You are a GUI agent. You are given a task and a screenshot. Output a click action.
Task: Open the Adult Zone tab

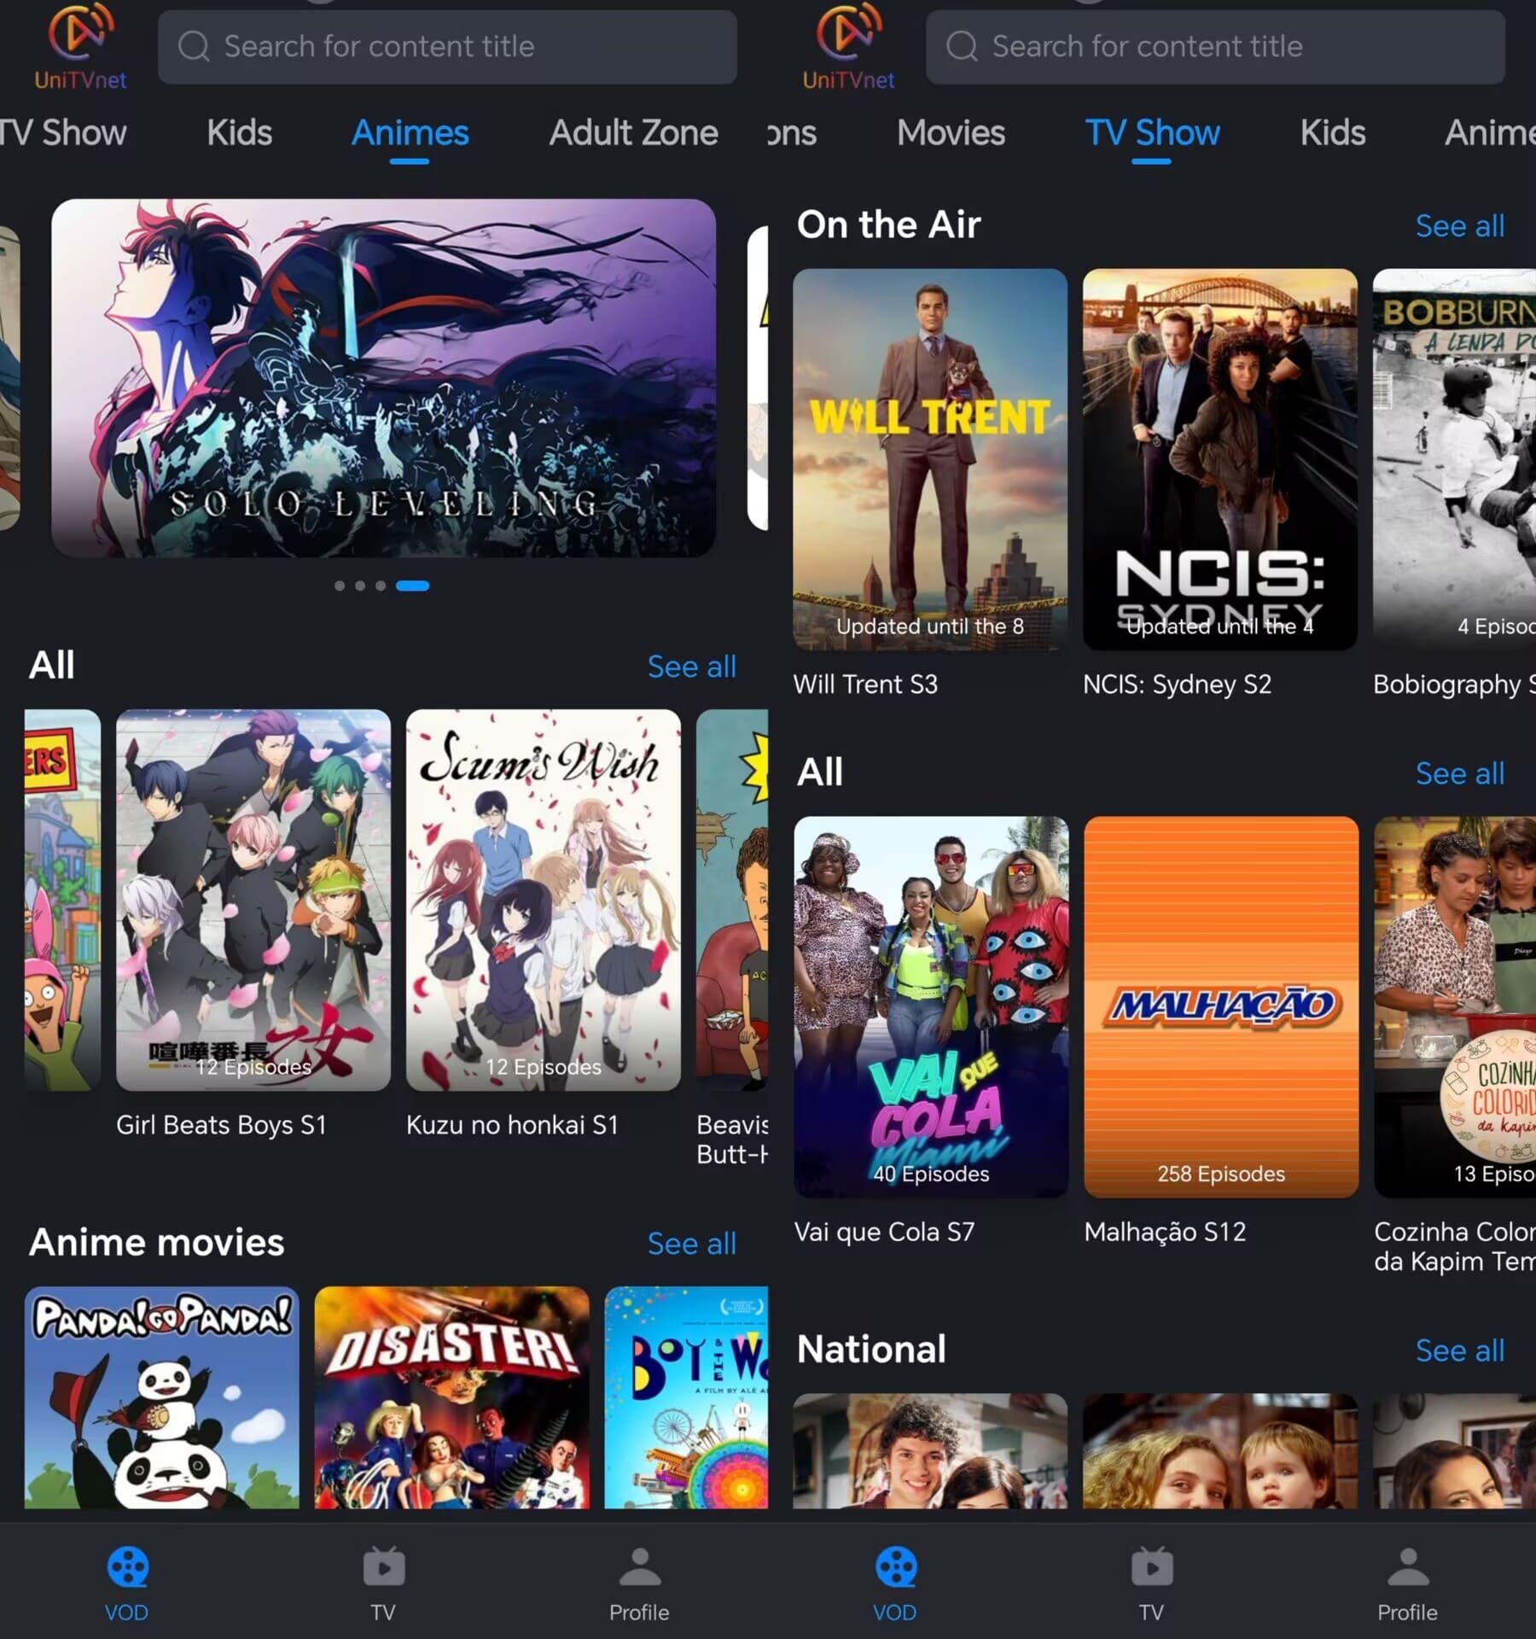point(633,132)
